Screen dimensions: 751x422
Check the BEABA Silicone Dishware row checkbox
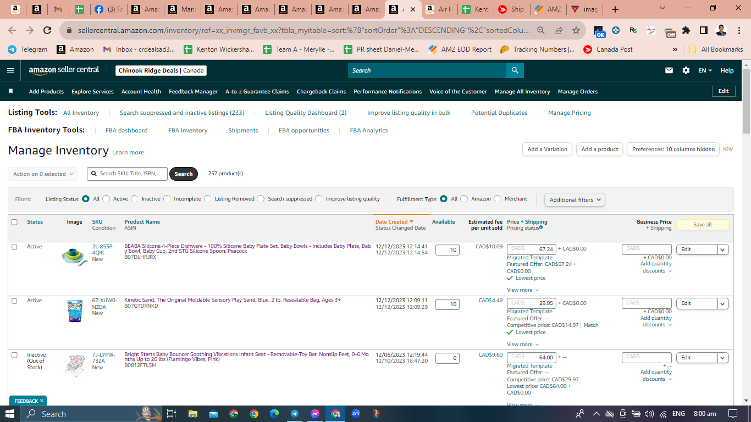tap(14, 247)
